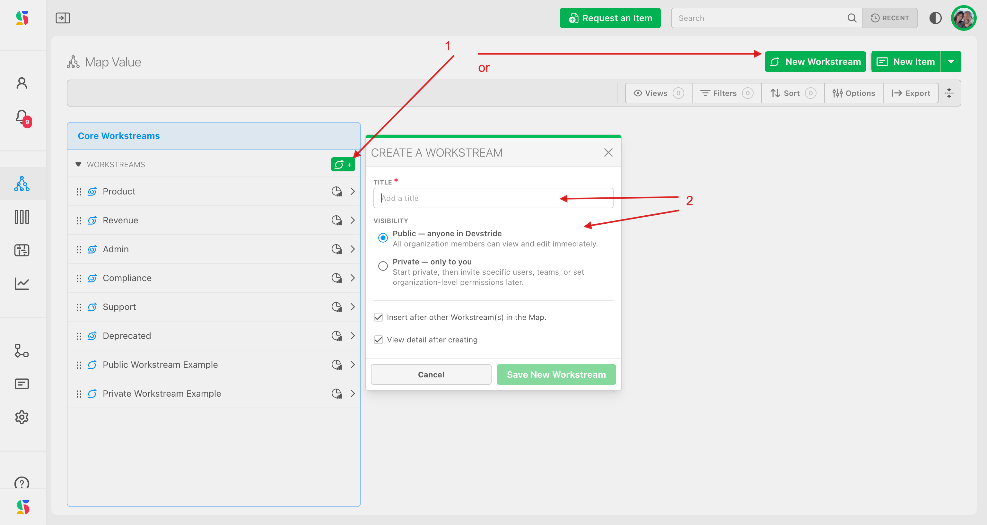The width and height of the screenshot is (987, 525).
Task: Uncheck View detail after creating
Action: coord(378,340)
